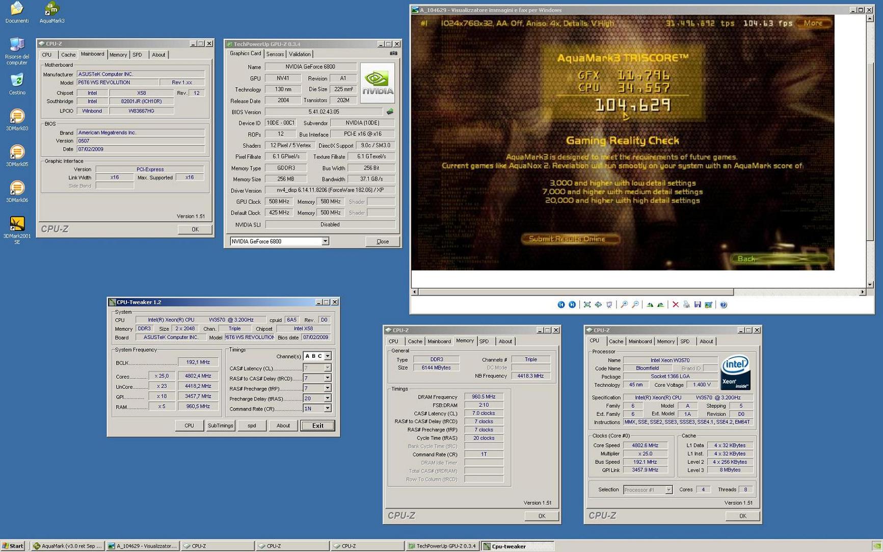Click OK in Xeon CPU-Z window
This screenshot has height=552, width=883.
(x=742, y=516)
